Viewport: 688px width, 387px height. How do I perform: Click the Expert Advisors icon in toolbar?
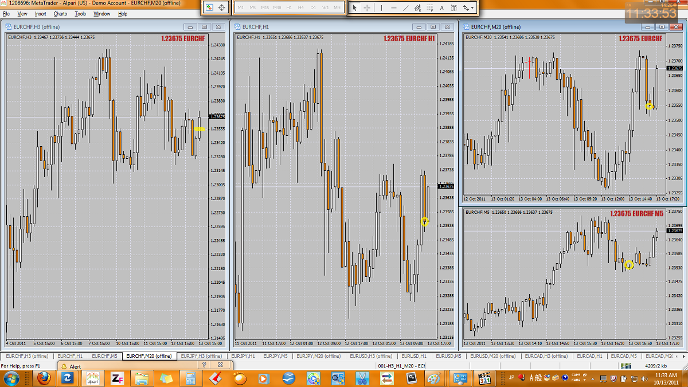click(210, 7)
